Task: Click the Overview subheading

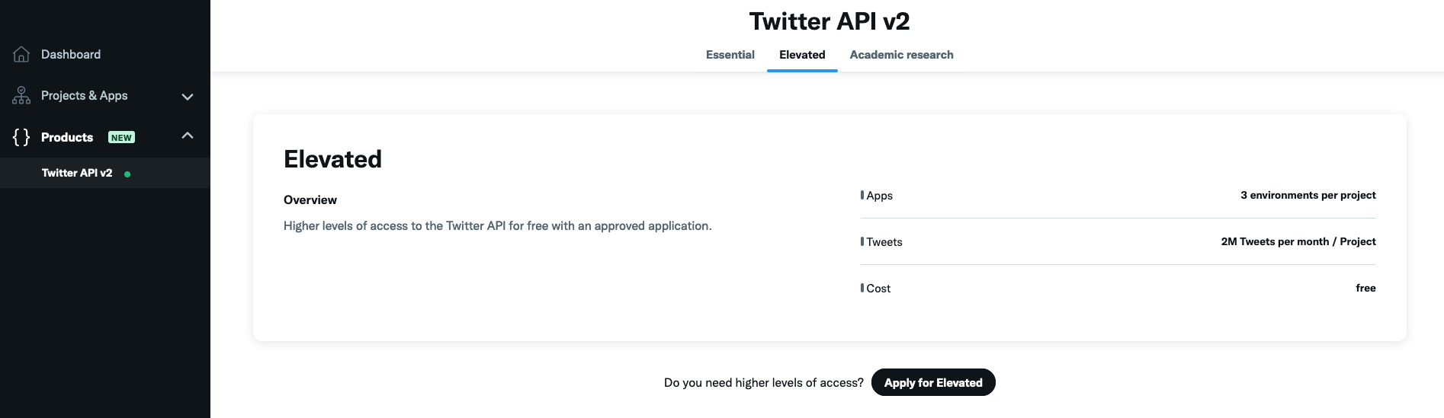Action: tap(310, 199)
